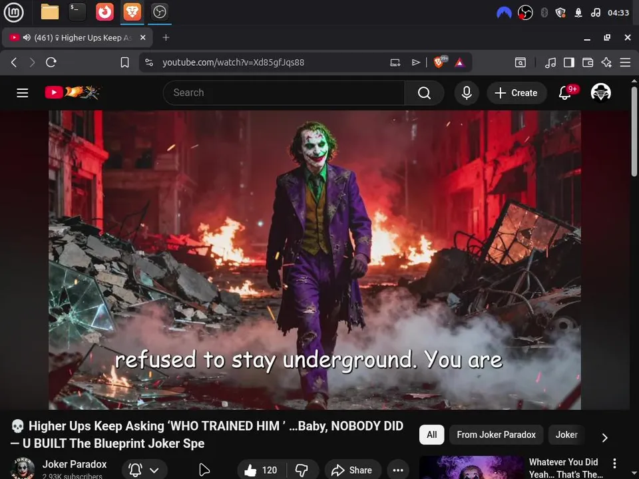Select the All filter chip
The height and width of the screenshot is (479, 639).
(x=431, y=434)
